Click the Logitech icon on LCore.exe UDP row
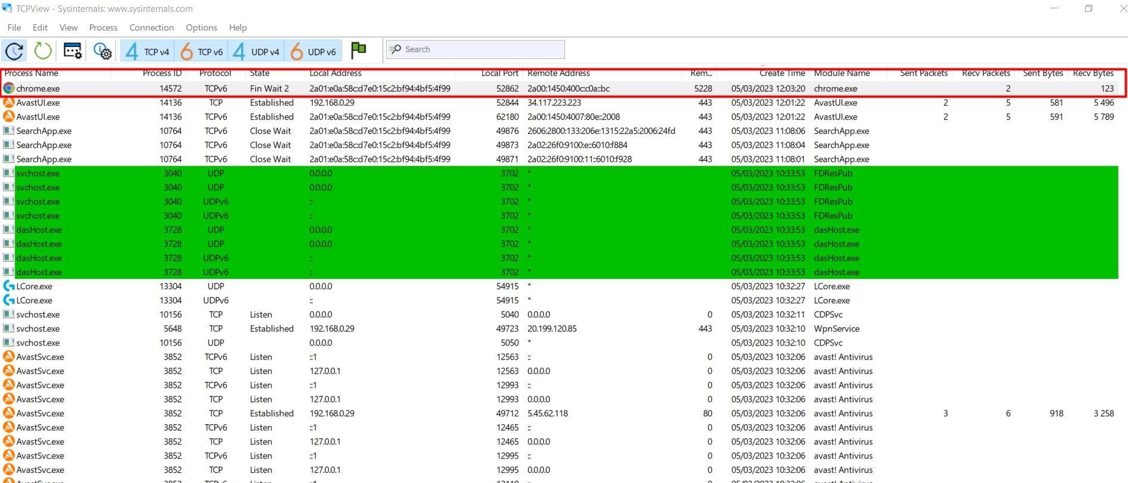This screenshot has height=483, width=1128. point(8,286)
